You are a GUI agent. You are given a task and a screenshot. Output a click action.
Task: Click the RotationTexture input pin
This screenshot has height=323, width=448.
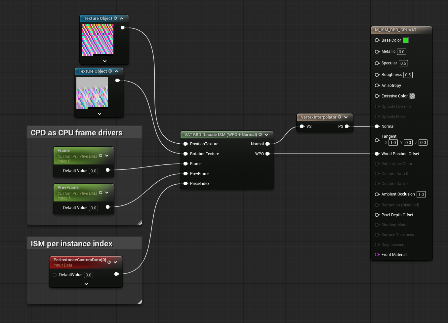point(185,154)
